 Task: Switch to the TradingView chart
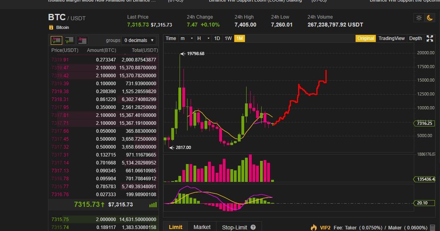click(392, 38)
